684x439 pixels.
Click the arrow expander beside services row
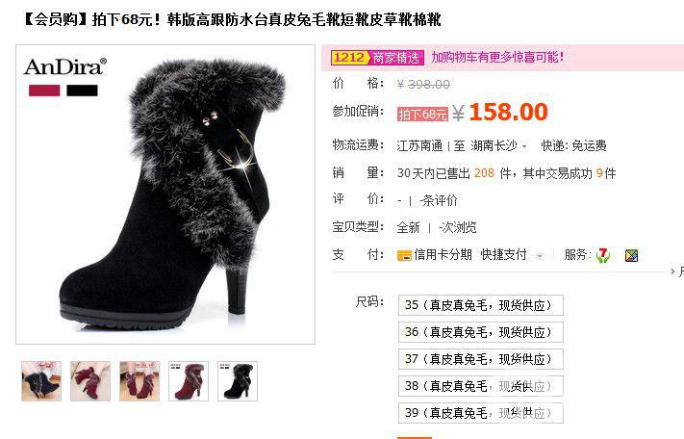point(672,271)
